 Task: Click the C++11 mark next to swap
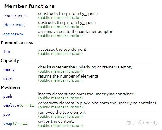tap(21, 123)
